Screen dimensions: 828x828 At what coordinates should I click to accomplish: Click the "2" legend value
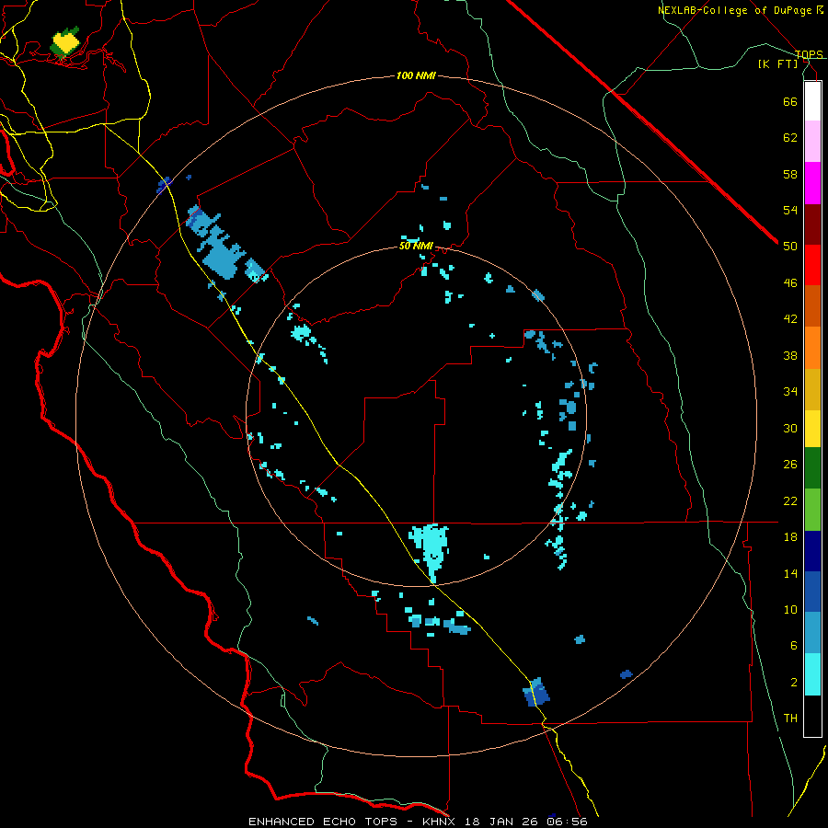(x=794, y=683)
